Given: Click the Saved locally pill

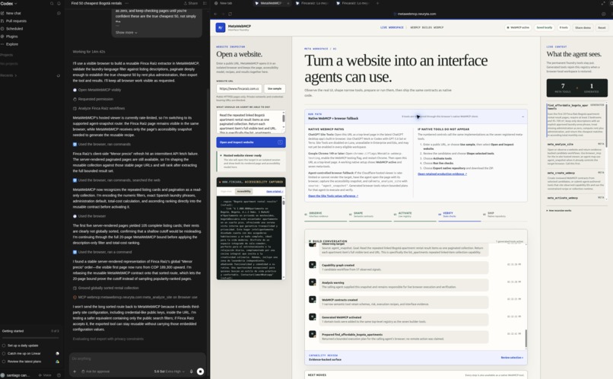Looking at the screenshot, I should click(x=545, y=27).
